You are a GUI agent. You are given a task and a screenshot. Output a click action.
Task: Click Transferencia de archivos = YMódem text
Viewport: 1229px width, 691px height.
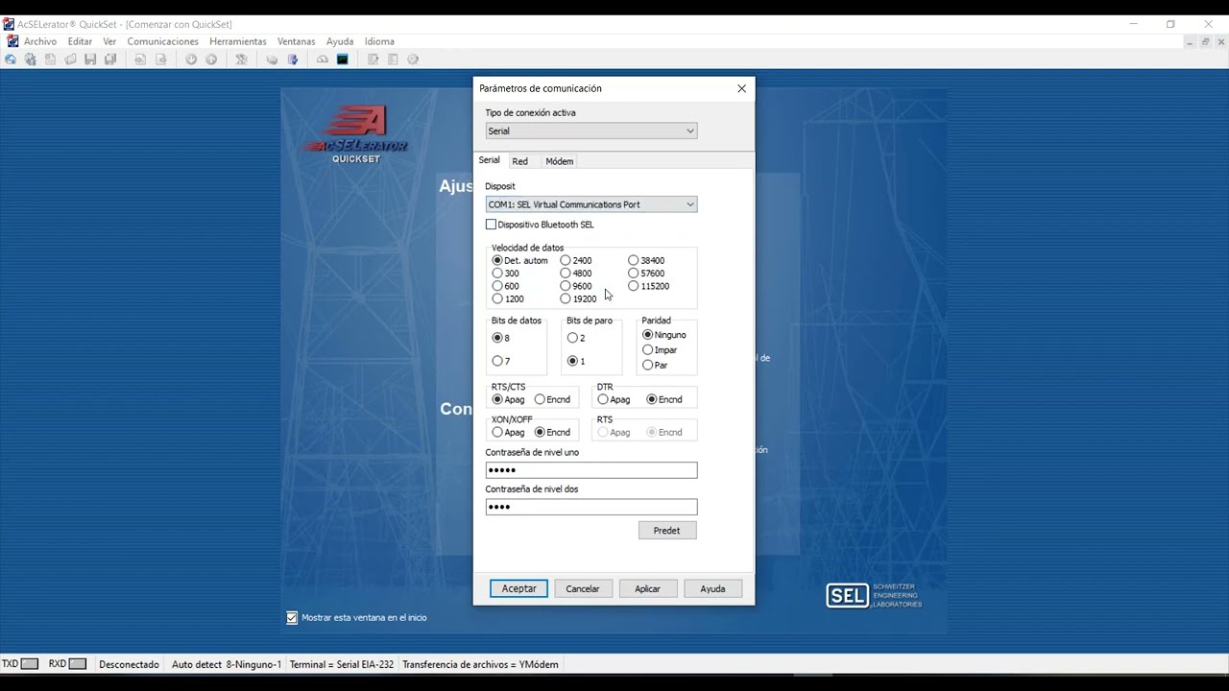pos(480,664)
